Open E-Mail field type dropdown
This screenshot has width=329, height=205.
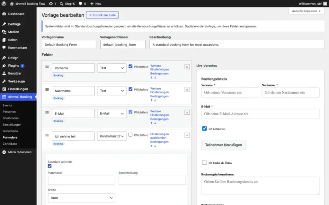(111, 113)
